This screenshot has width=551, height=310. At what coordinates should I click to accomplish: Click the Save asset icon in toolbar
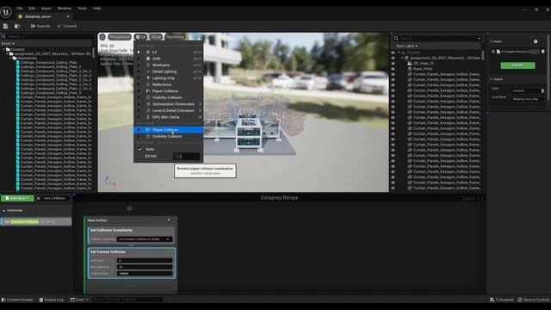6,26
